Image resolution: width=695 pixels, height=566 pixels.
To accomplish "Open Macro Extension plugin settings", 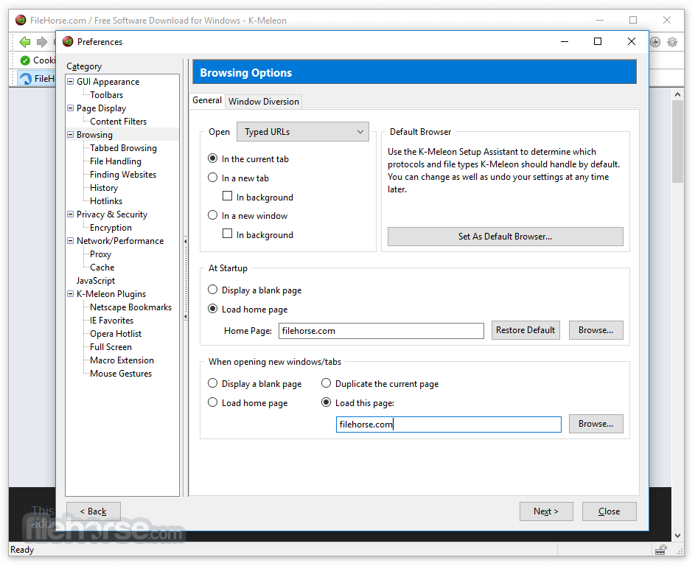I will tap(122, 360).
